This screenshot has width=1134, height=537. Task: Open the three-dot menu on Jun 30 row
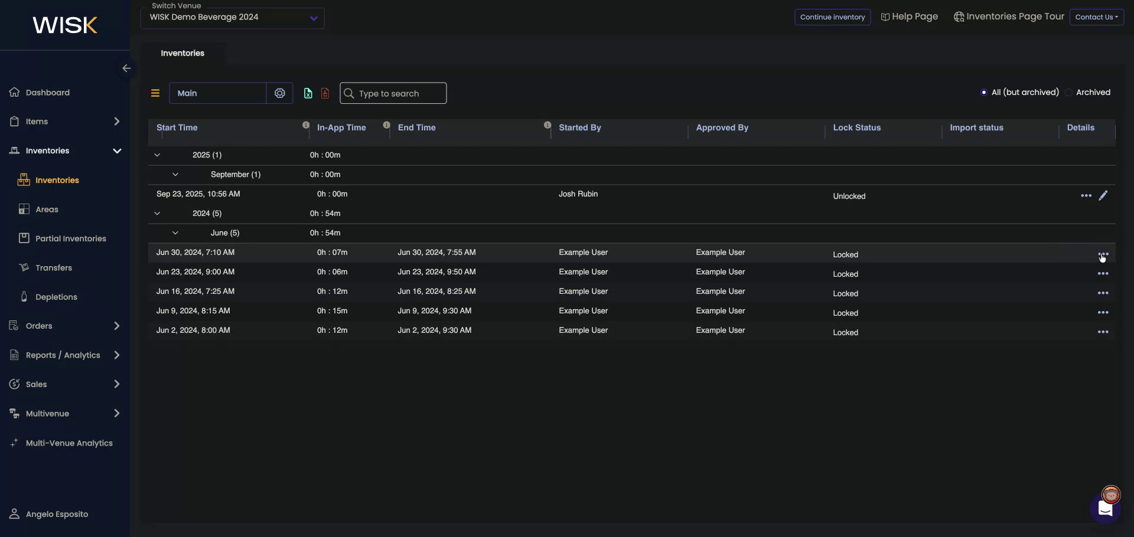coord(1103,254)
